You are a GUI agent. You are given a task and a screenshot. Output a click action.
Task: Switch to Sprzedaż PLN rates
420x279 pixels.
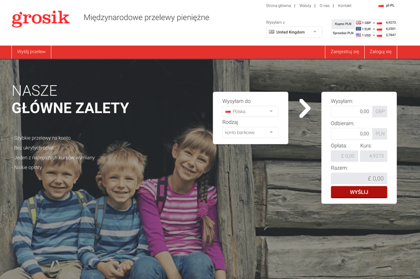tap(343, 33)
